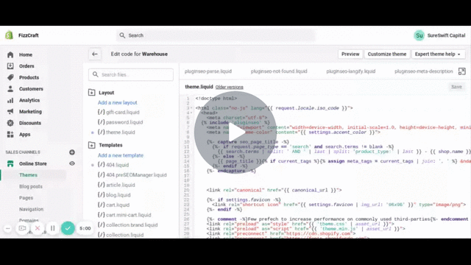Expand code editor to fullscreen icon
Screen dimensions: 471x265
click(461, 71)
